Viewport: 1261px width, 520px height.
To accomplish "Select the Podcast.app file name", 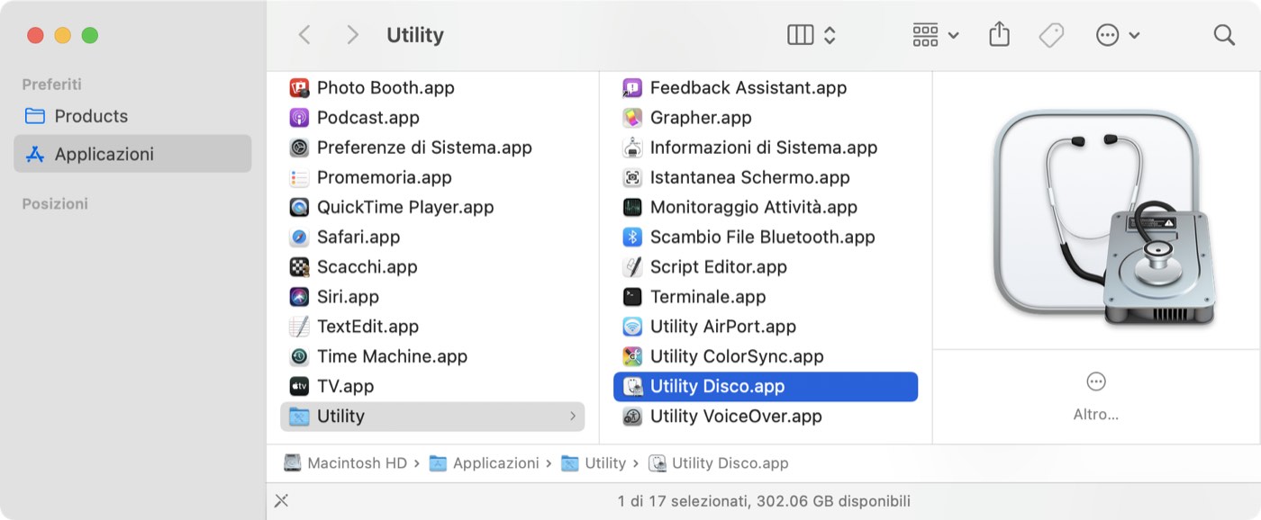I will tap(368, 118).
